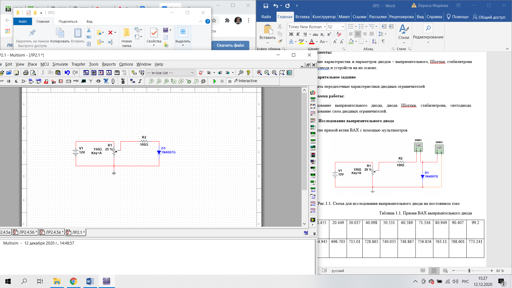This screenshot has width=512, height=288.
Task: Pause the Multisim simulation
Action: [222, 81]
